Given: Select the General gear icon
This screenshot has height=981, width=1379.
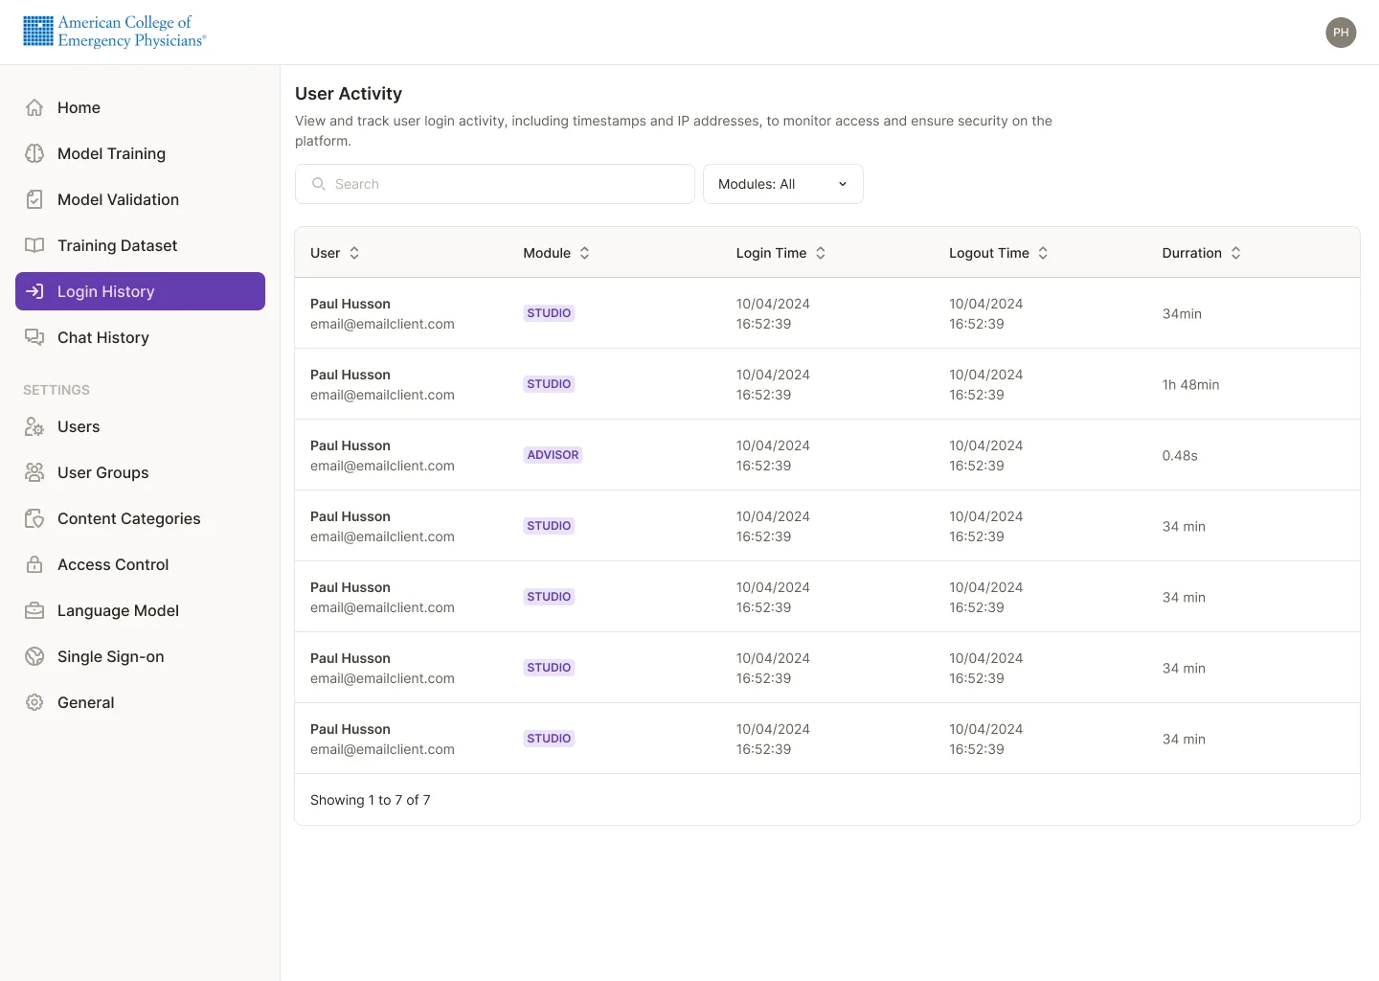Looking at the screenshot, I should coord(34,702).
